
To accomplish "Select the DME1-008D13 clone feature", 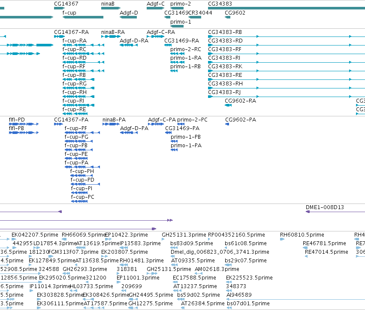I will [x=335, y=212].
